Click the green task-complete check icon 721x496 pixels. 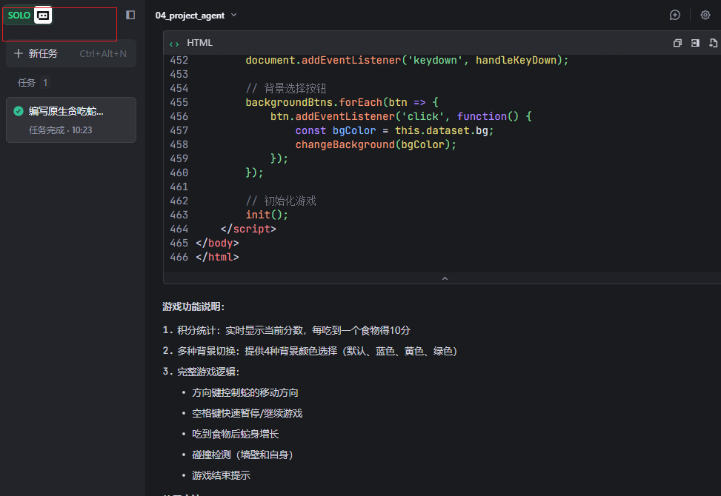tap(19, 111)
